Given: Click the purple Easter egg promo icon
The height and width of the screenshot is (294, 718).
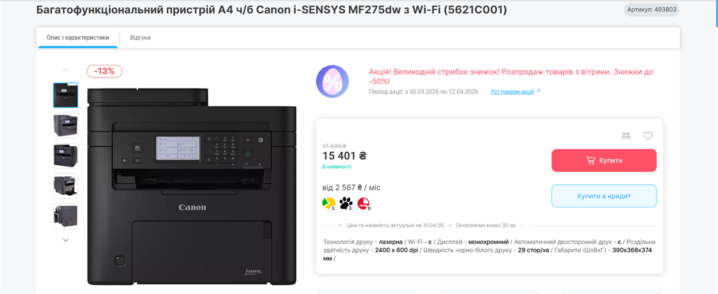Looking at the screenshot, I should click(333, 82).
